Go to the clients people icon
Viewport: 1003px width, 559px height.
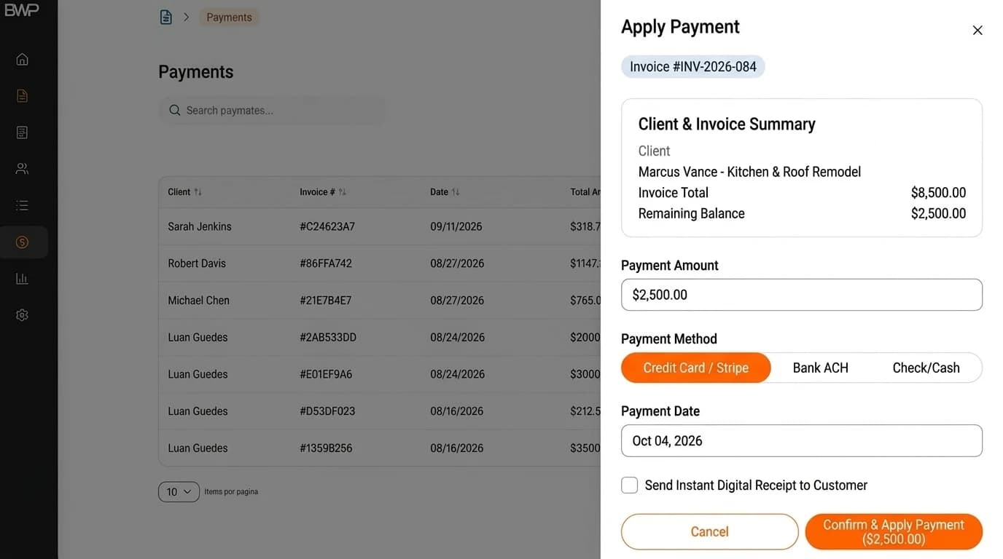point(22,169)
